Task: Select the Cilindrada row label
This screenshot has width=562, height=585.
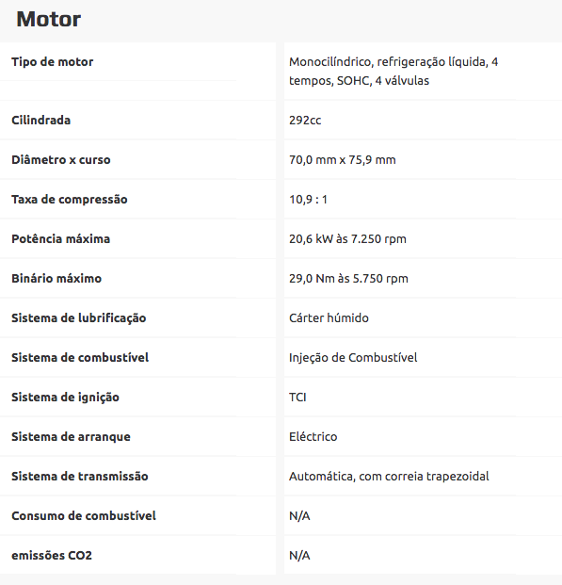Action: (41, 121)
